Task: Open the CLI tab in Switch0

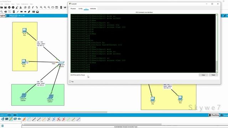Action: (x=86, y=9)
